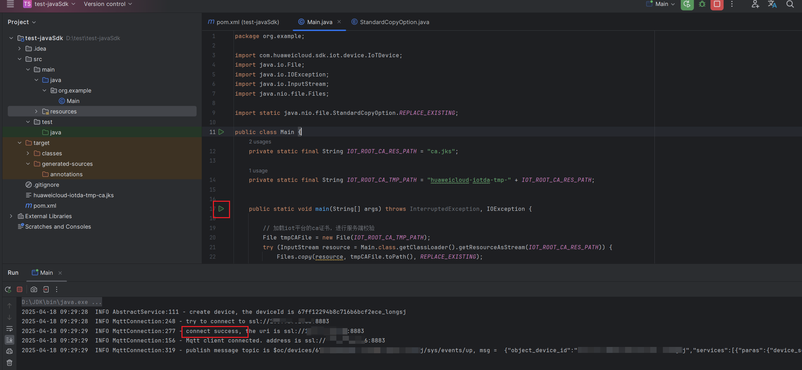The width and height of the screenshot is (802, 370).
Task: Select pom.xml in the project tree
Action: click(x=41, y=206)
